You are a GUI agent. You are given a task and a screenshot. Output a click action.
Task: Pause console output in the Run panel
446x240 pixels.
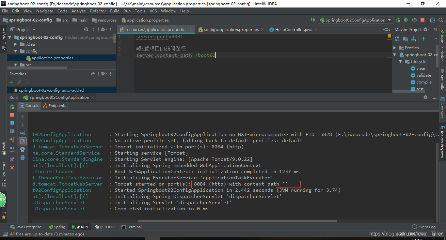12,123
